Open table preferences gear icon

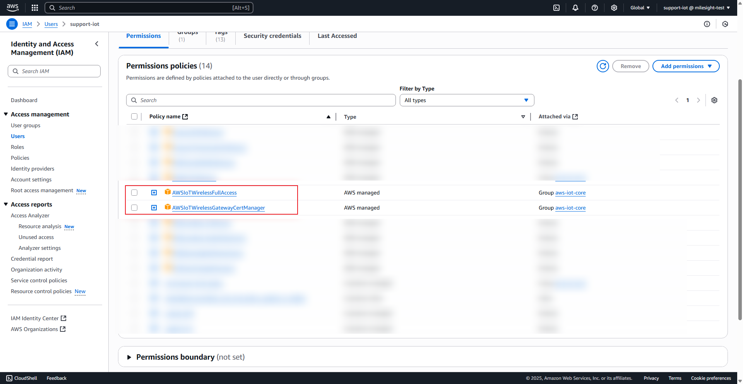tap(714, 100)
